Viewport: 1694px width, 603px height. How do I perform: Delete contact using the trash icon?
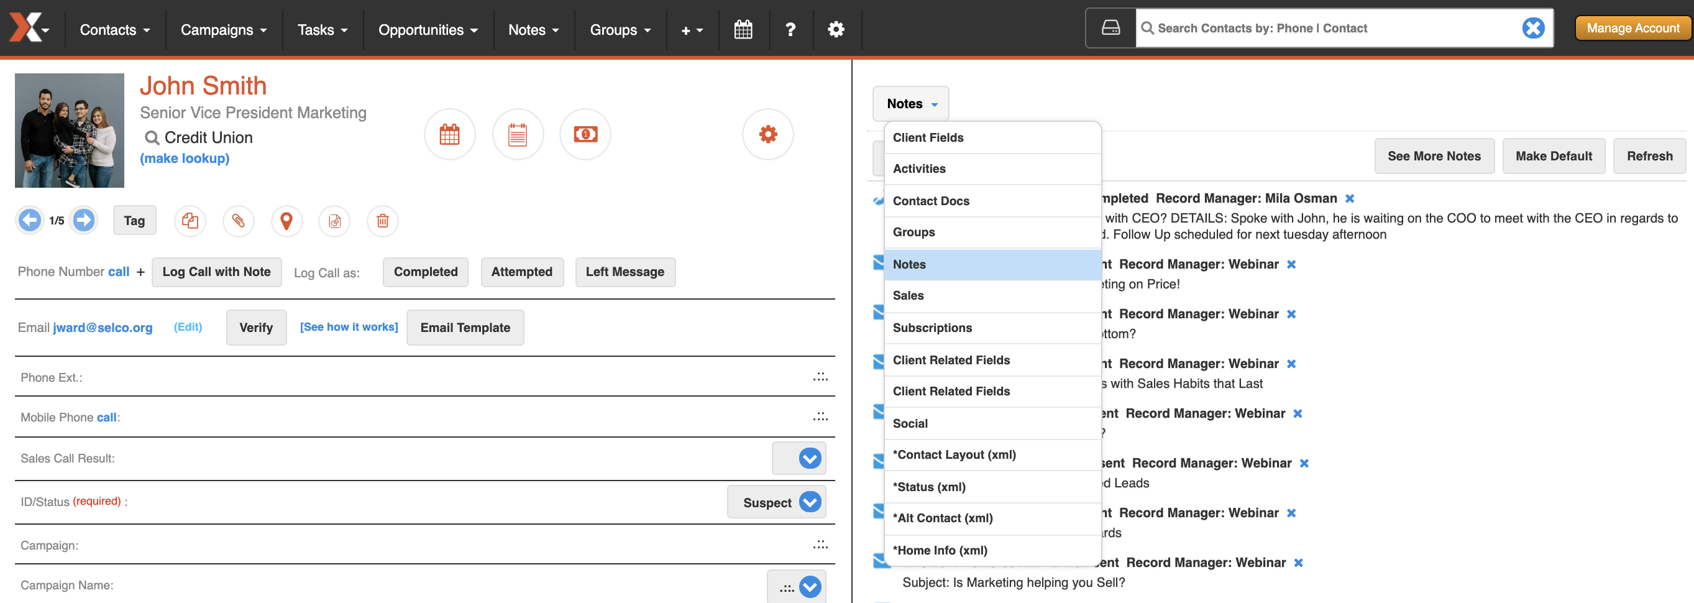point(383,221)
